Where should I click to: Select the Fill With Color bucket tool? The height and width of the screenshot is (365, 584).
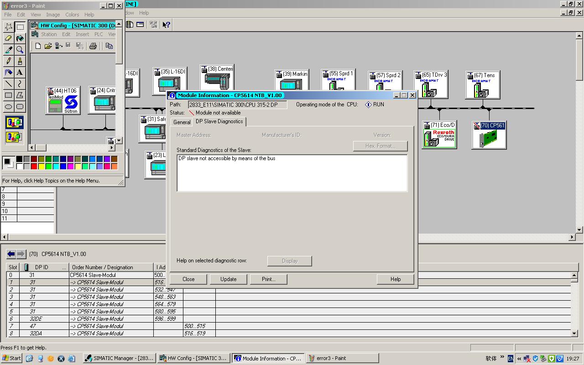point(20,38)
